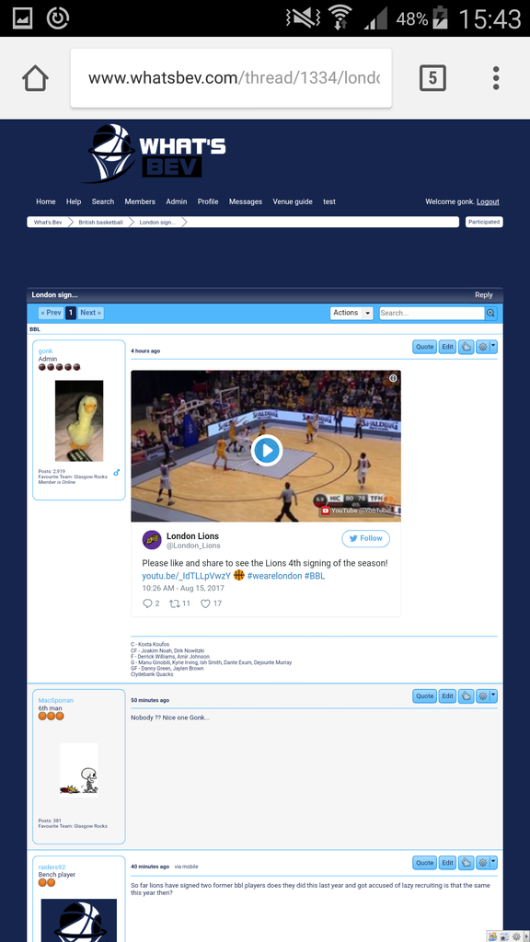This screenshot has height=942, width=530.
Task: Open the Help menu item
Action: coord(74,201)
